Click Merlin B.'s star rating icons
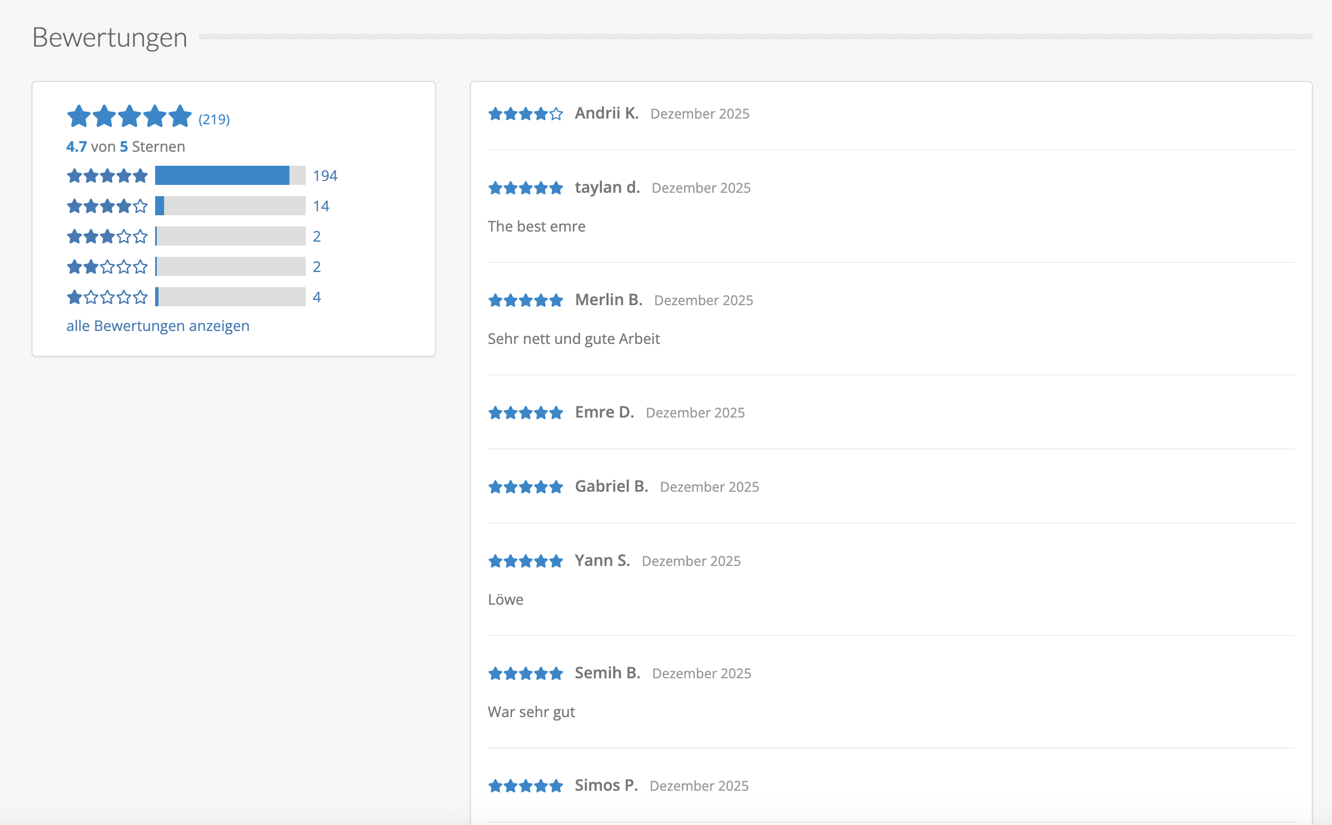1332x825 pixels. [525, 301]
